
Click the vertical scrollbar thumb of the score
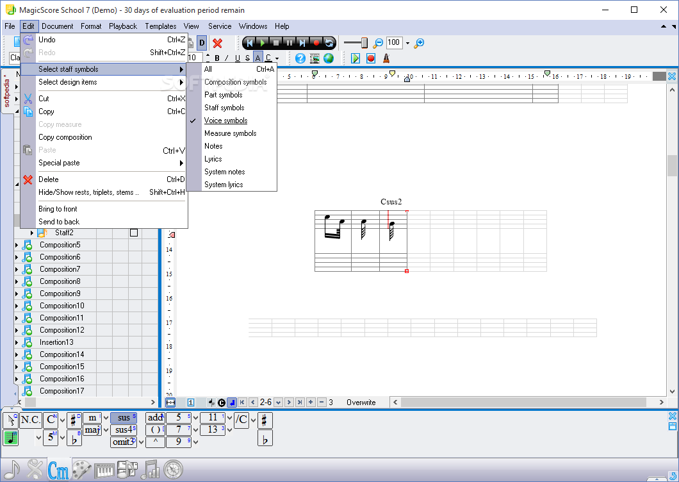(x=672, y=165)
